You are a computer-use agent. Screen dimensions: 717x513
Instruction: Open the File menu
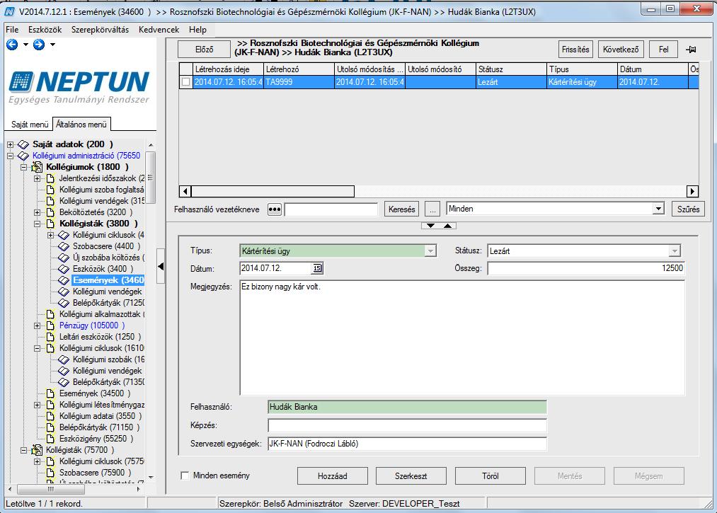pos(12,30)
